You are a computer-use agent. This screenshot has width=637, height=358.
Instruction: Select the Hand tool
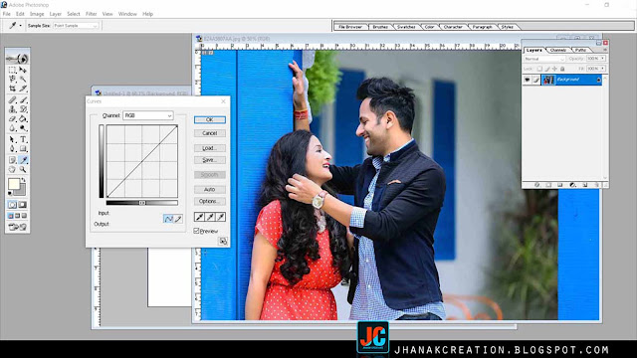12,169
